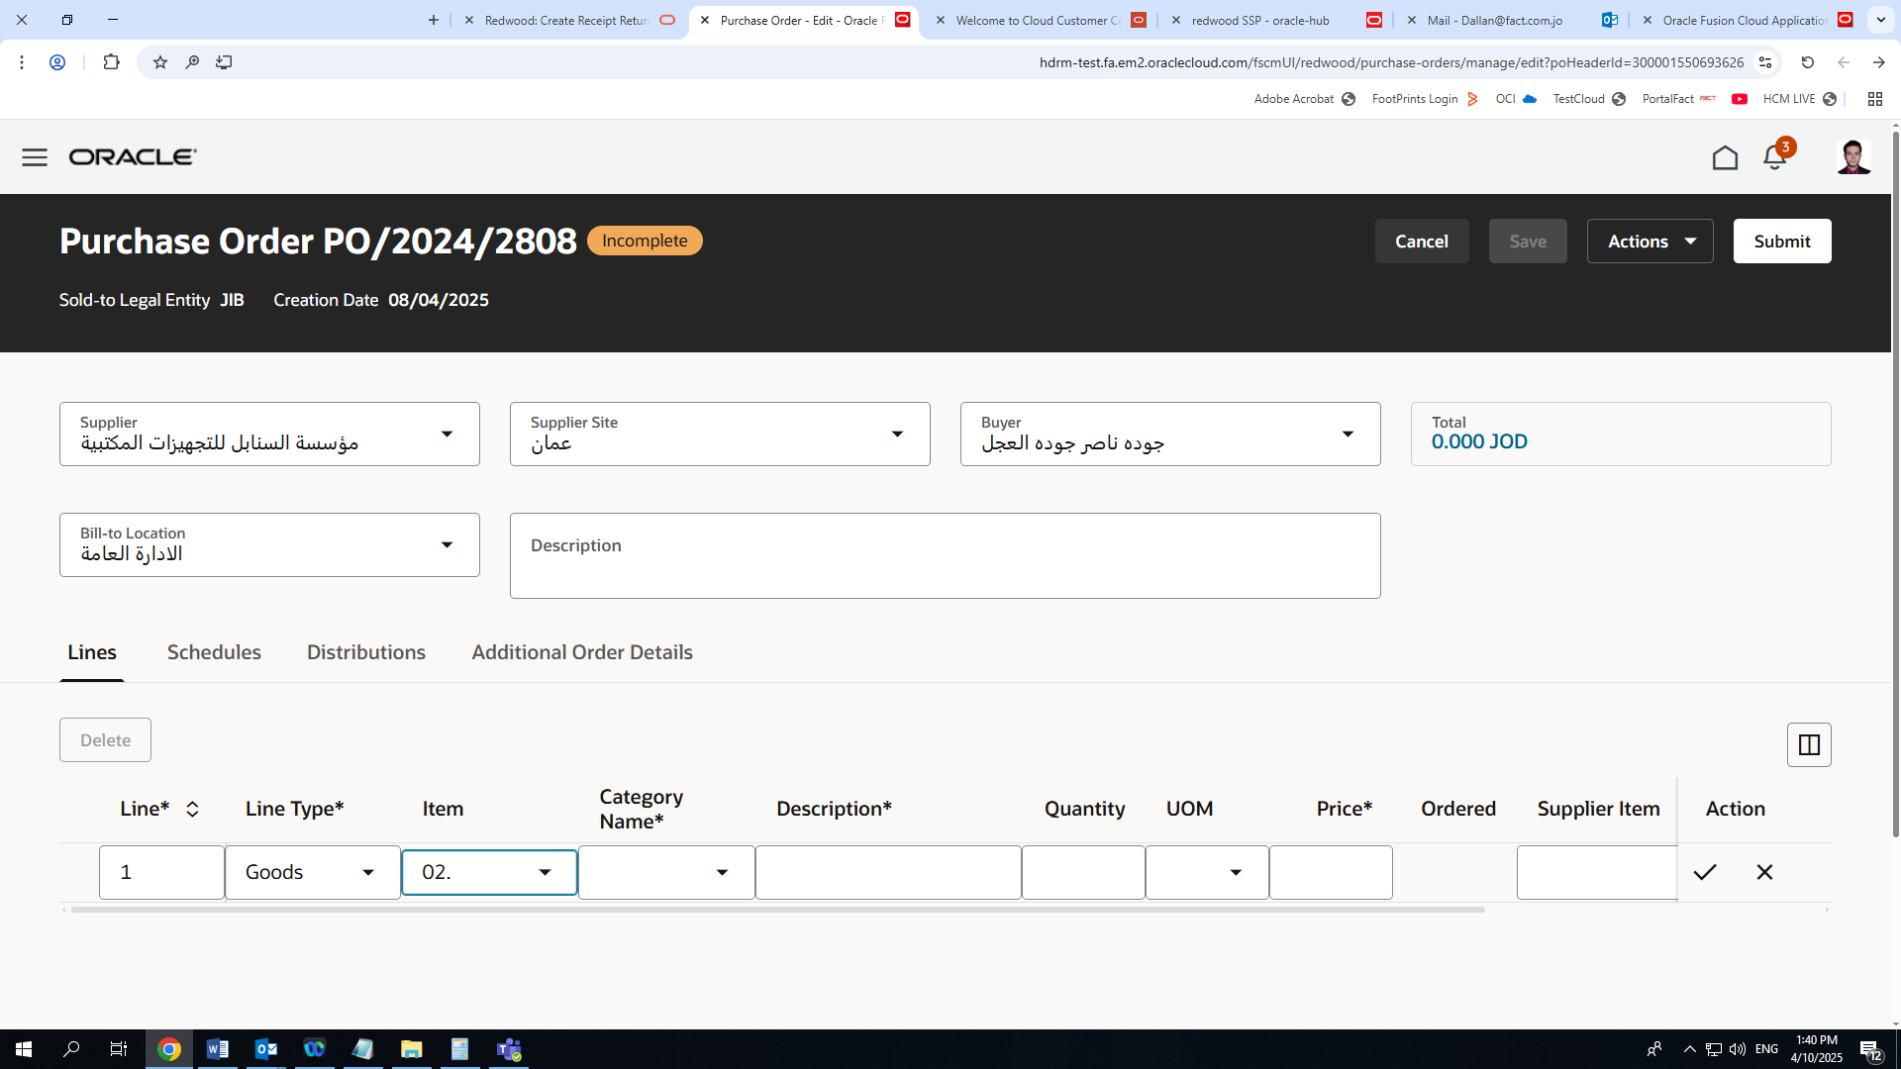
Task: Open the Category Name dropdown
Action: click(x=722, y=872)
